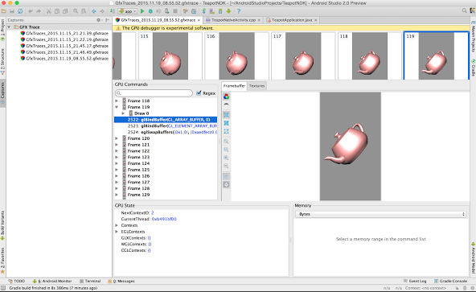Expand Frame 118 in GPU Commands

coord(117,101)
